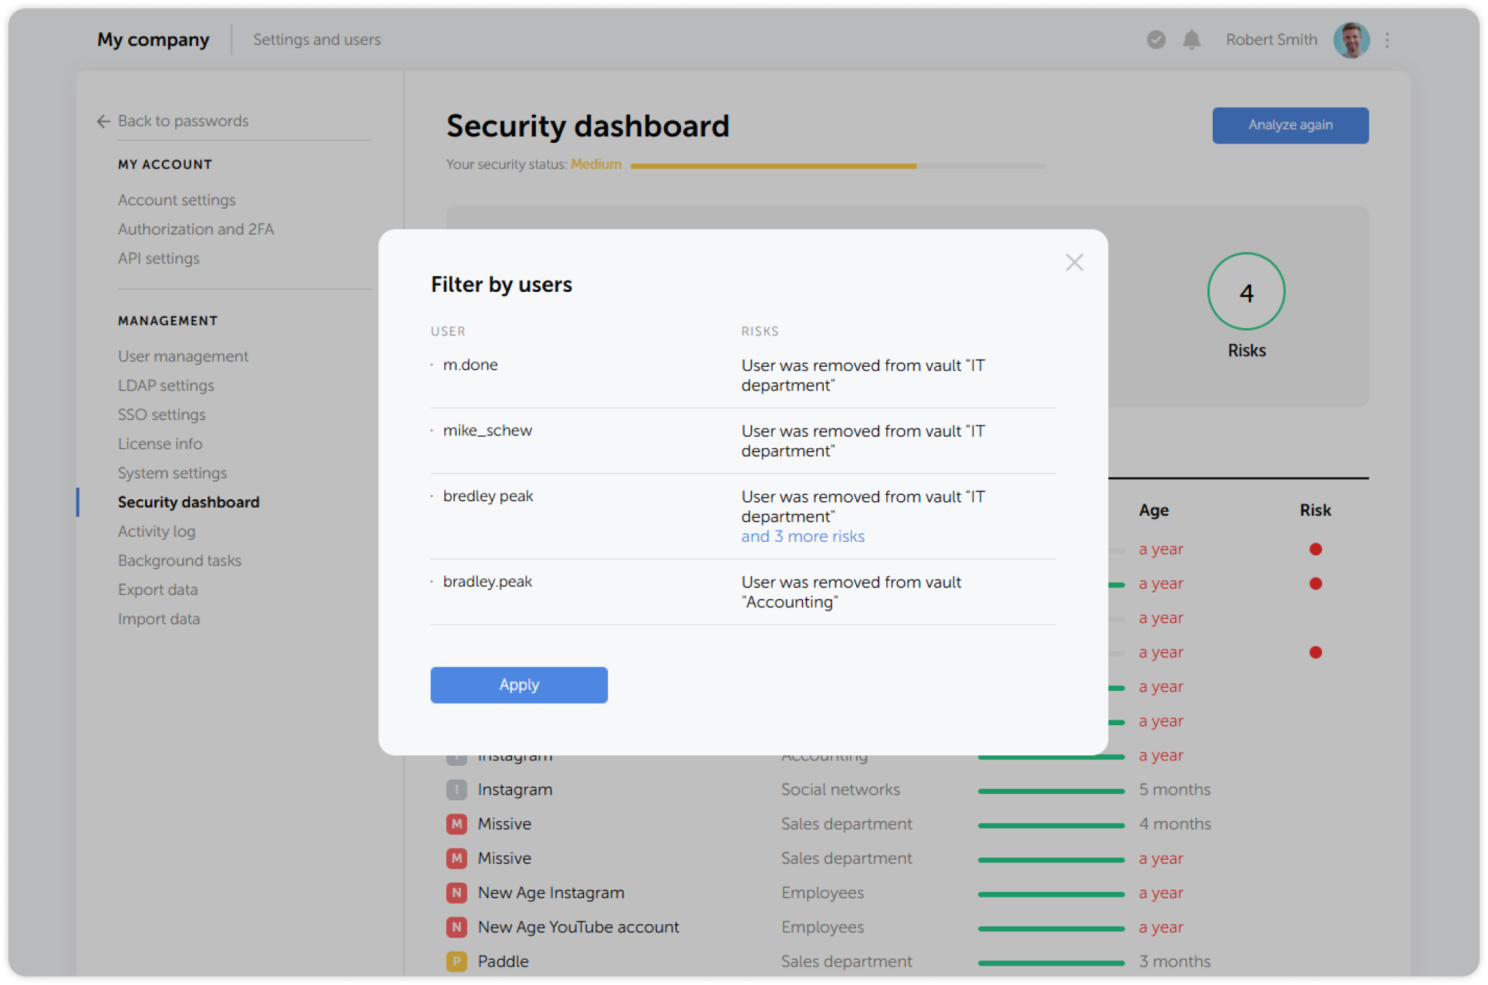Open User management
1488x985 pixels.
(183, 356)
